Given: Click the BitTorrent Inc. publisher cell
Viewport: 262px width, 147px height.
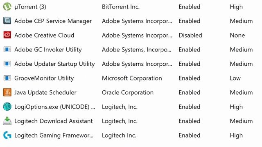Looking at the screenshot, I should tap(121, 7).
